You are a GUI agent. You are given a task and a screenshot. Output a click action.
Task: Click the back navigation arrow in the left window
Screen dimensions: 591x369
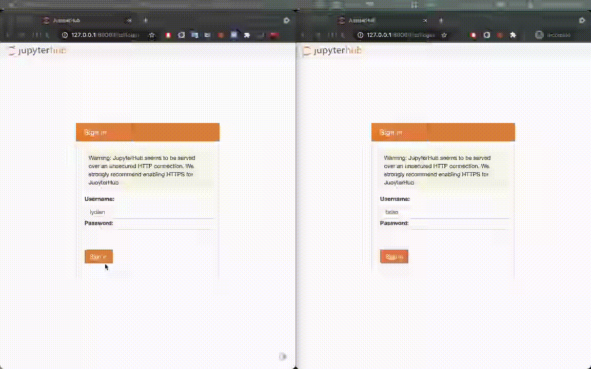click(x=8, y=35)
